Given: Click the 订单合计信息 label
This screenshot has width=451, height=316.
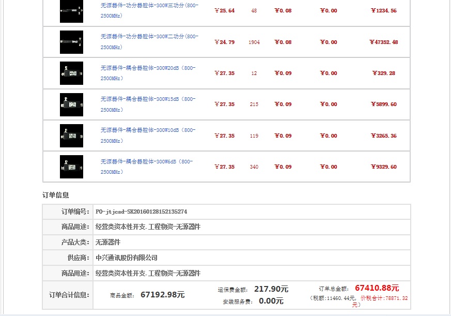Looking at the screenshot, I should point(69,295).
